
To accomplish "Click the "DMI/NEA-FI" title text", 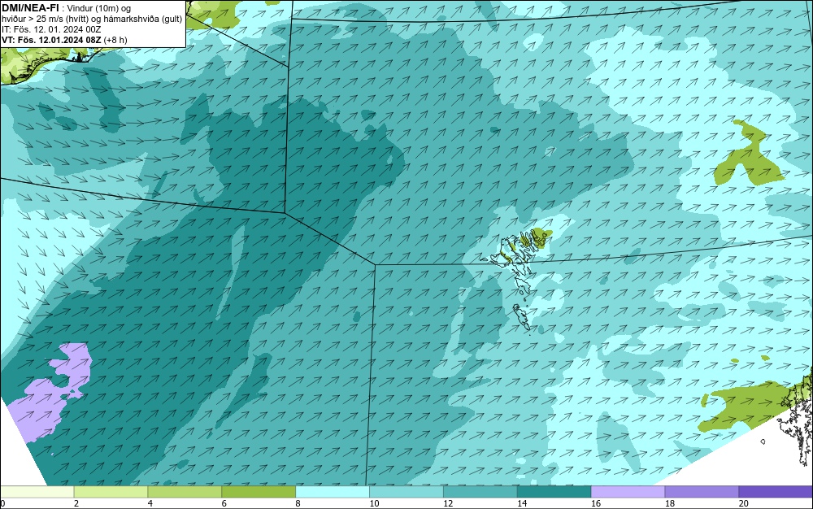I will [x=30, y=8].
